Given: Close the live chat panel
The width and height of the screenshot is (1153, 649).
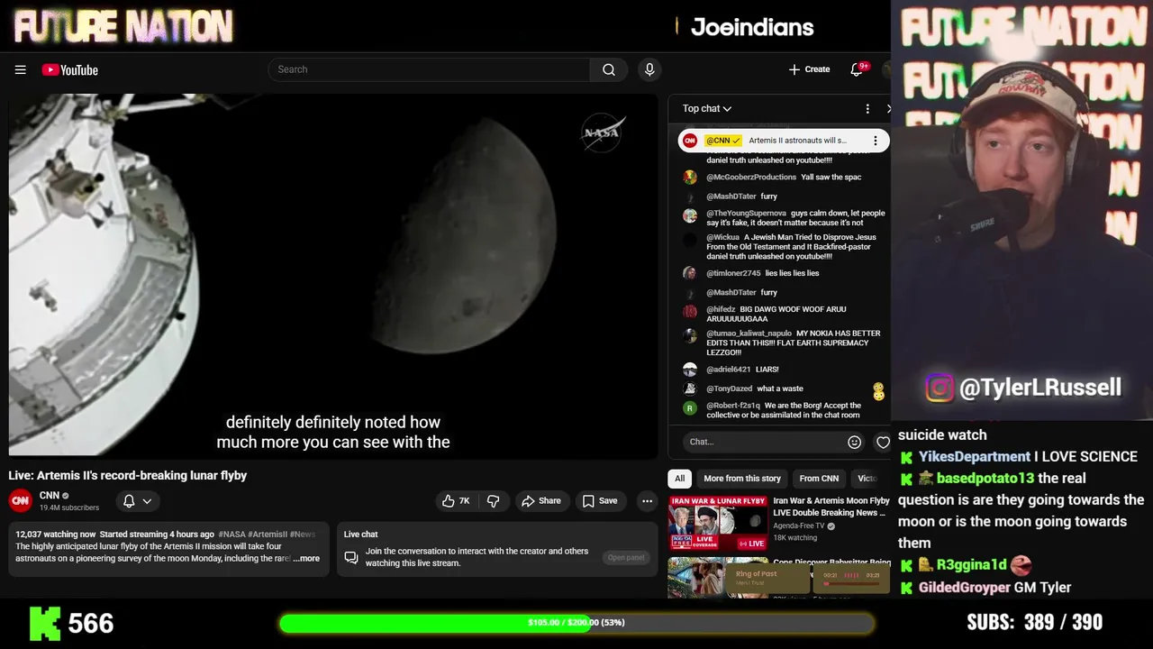Looking at the screenshot, I should click(888, 108).
